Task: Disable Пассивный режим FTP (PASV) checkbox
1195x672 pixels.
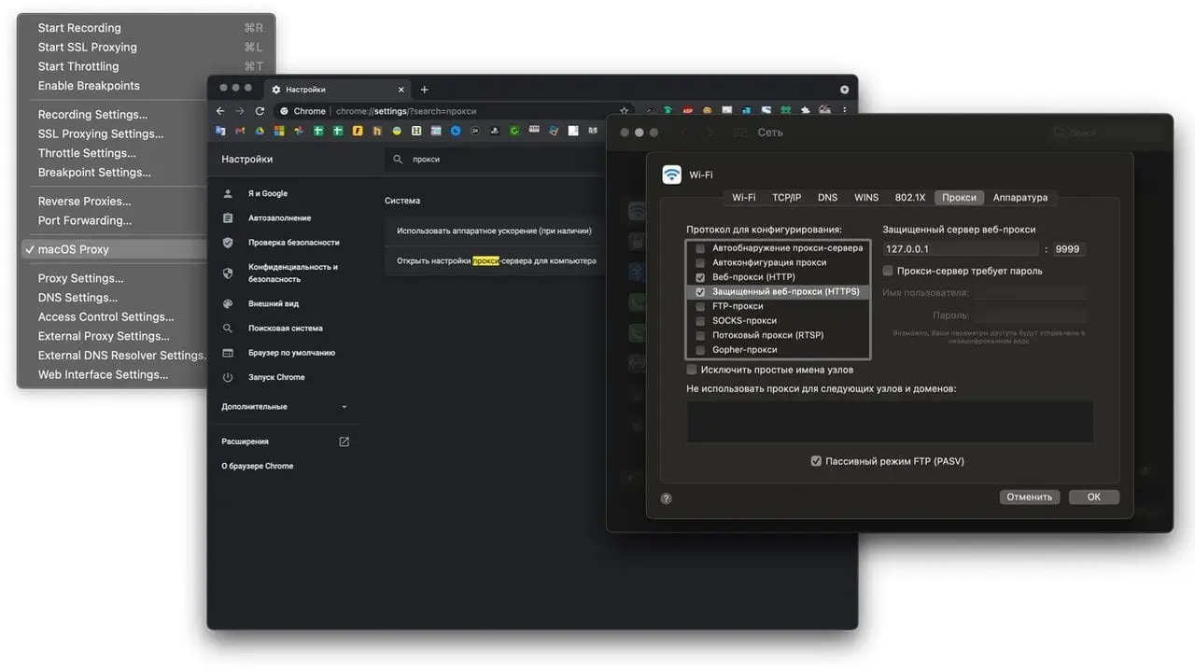Action: tap(816, 461)
